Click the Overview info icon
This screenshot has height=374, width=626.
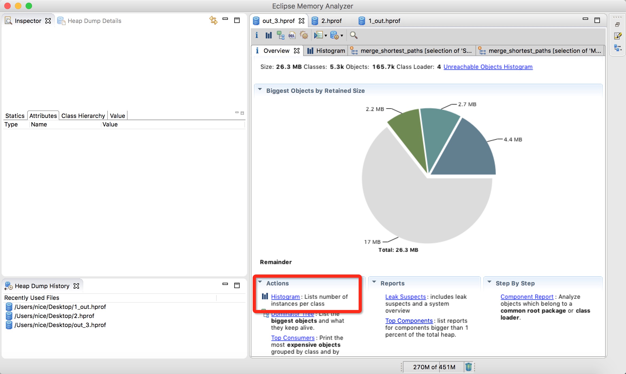coord(259,50)
